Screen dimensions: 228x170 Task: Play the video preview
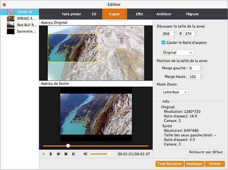click(51, 154)
